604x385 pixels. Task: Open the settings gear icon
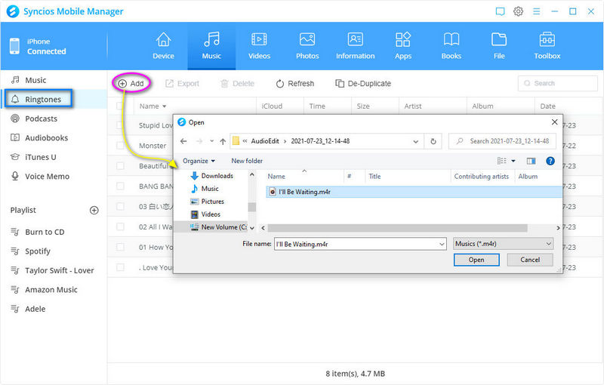518,11
